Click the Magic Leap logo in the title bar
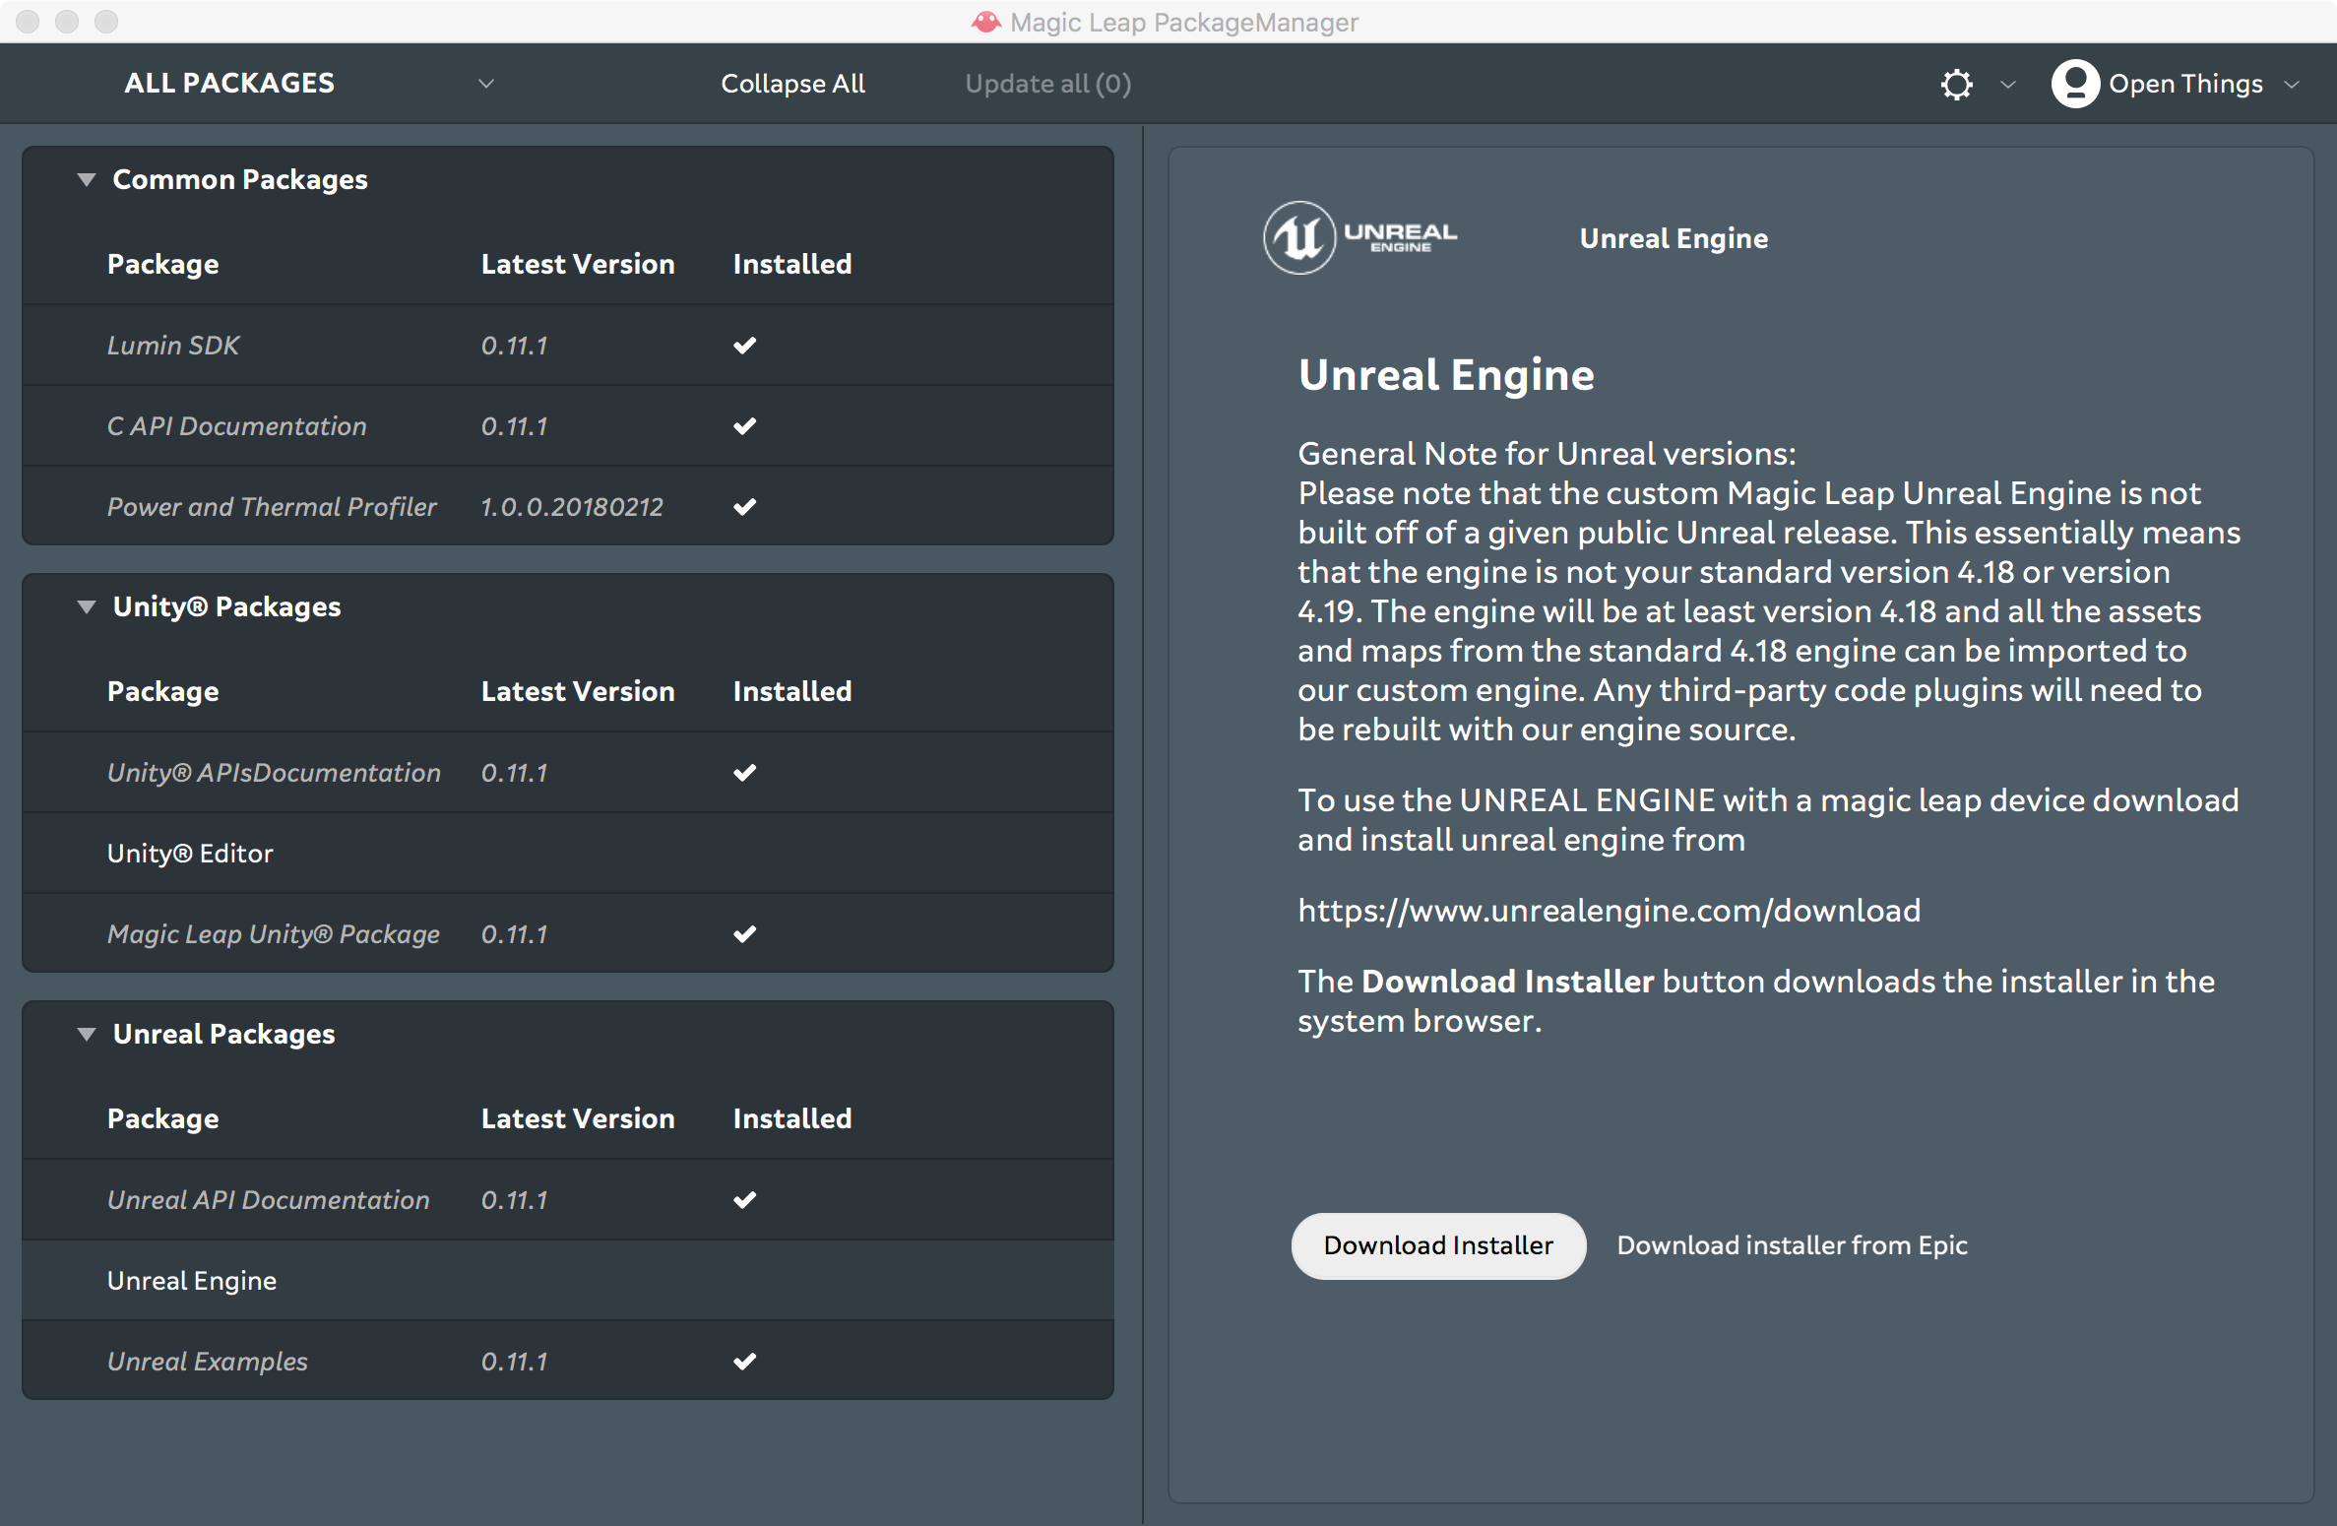Screen dimensions: 2337x1526 [985, 22]
